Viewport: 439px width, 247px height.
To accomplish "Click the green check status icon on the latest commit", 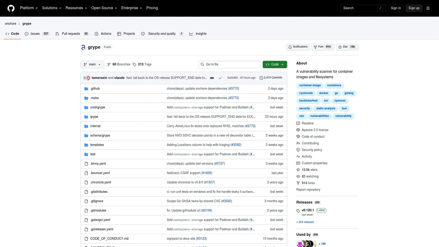I will (x=220, y=78).
